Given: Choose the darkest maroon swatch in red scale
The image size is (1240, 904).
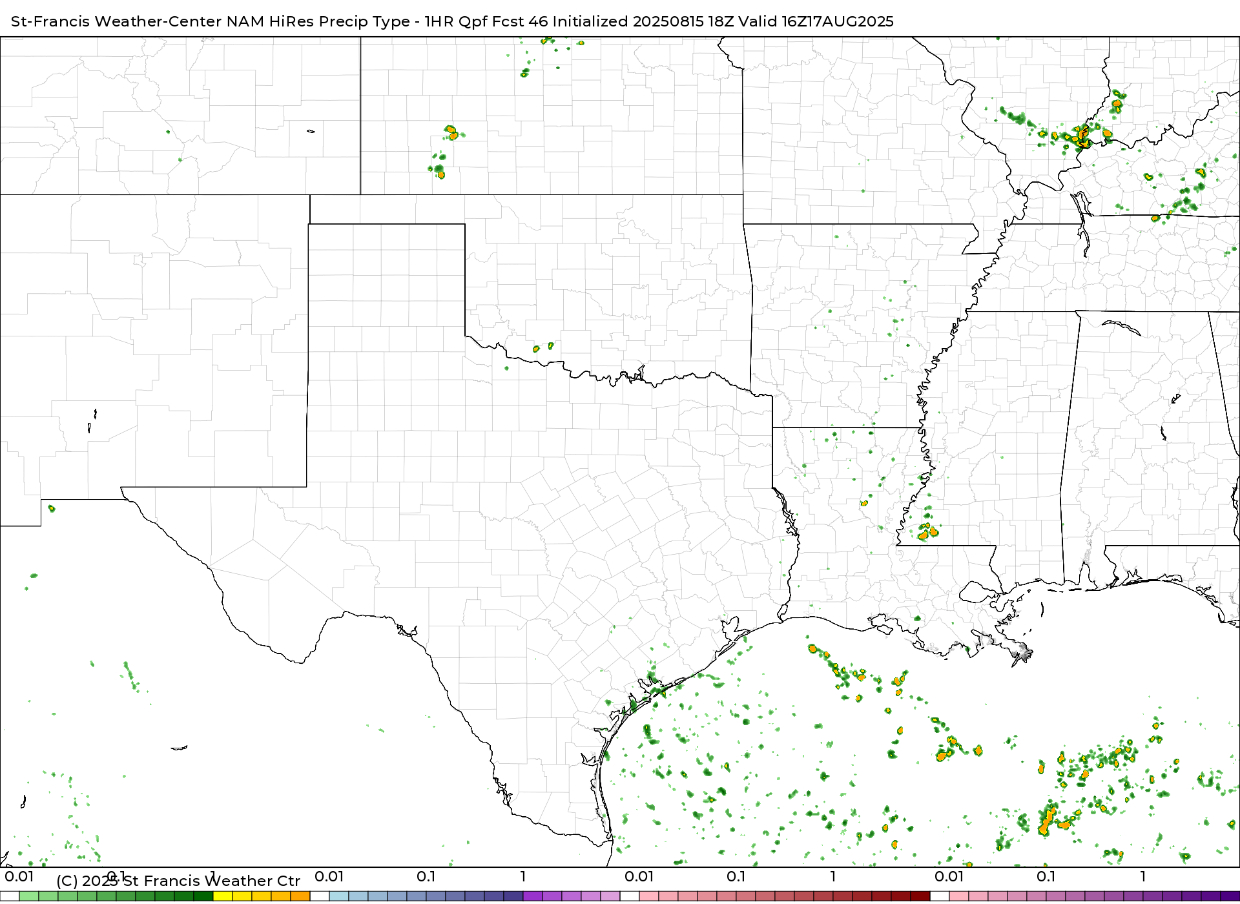Looking at the screenshot, I should (x=920, y=896).
